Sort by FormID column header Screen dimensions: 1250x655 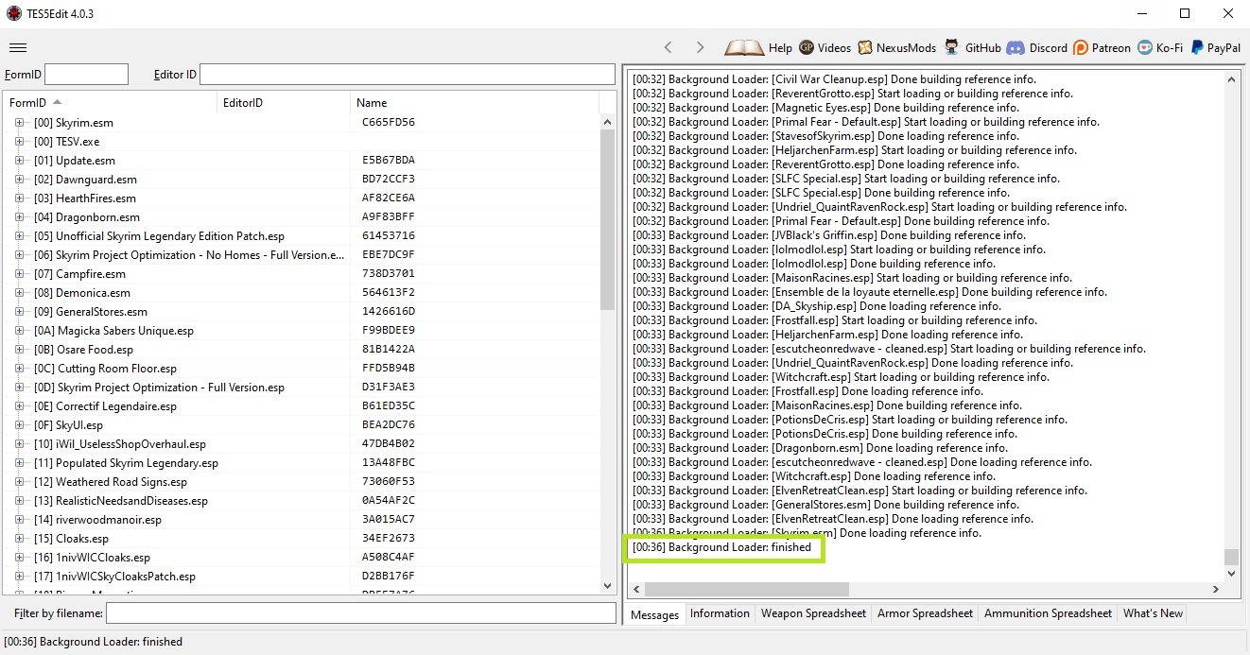[x=110, y=102]
